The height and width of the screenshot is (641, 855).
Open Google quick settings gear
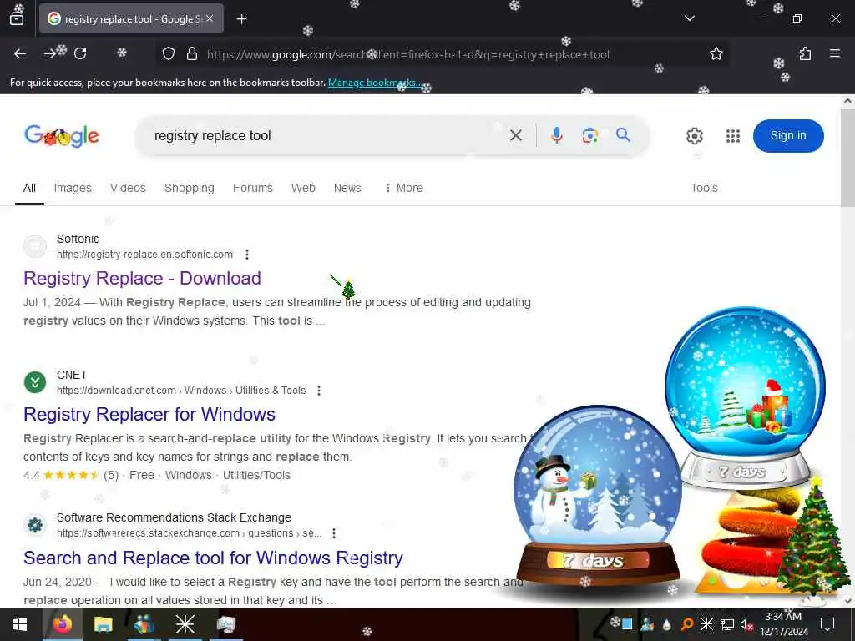694,136
